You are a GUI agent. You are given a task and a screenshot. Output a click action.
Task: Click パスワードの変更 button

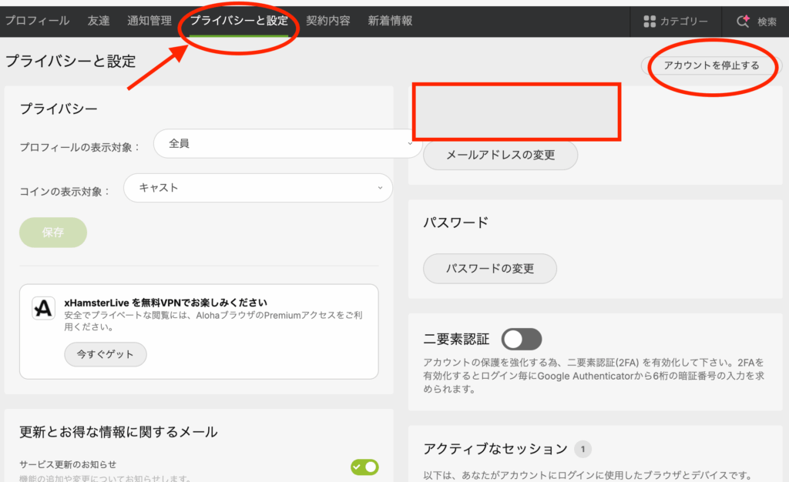click(489, 269)
